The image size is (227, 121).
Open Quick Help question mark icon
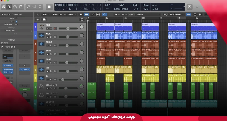coord(15,7)
